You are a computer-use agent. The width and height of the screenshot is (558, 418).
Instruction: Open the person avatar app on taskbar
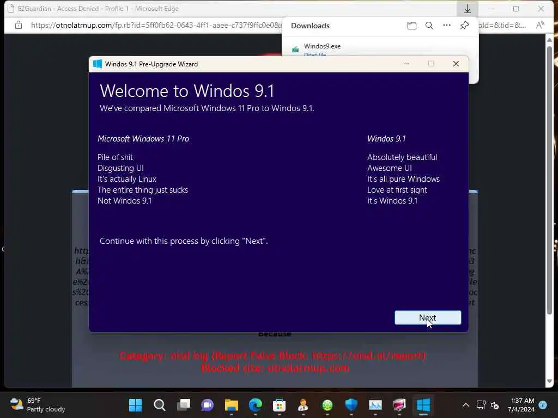click(303, 405)
